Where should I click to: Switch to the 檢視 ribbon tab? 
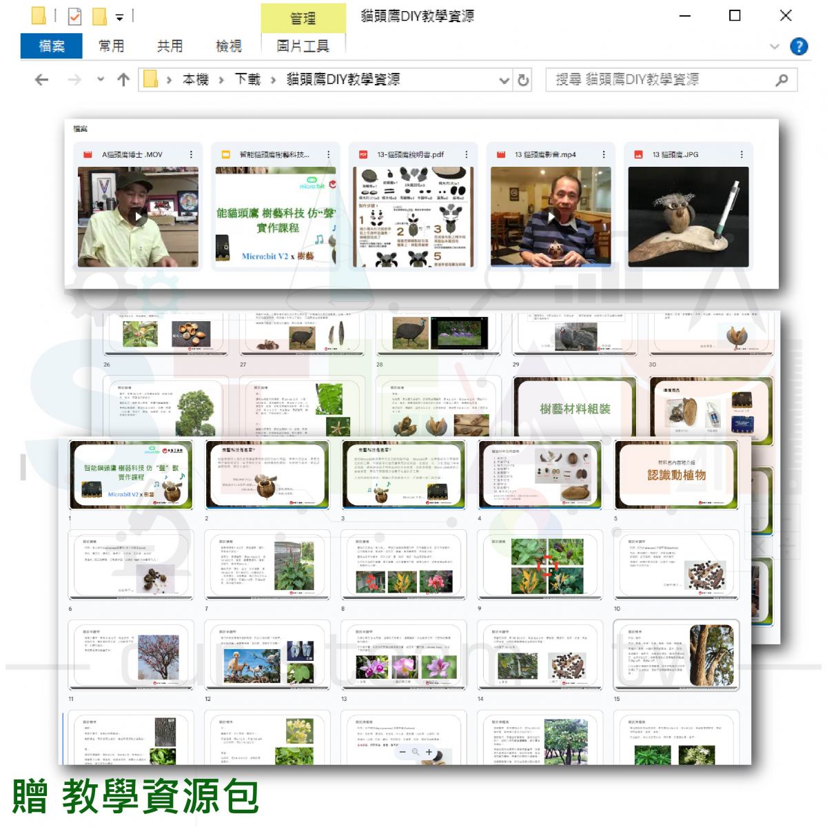pyautogui.click(x=228, y=46)
